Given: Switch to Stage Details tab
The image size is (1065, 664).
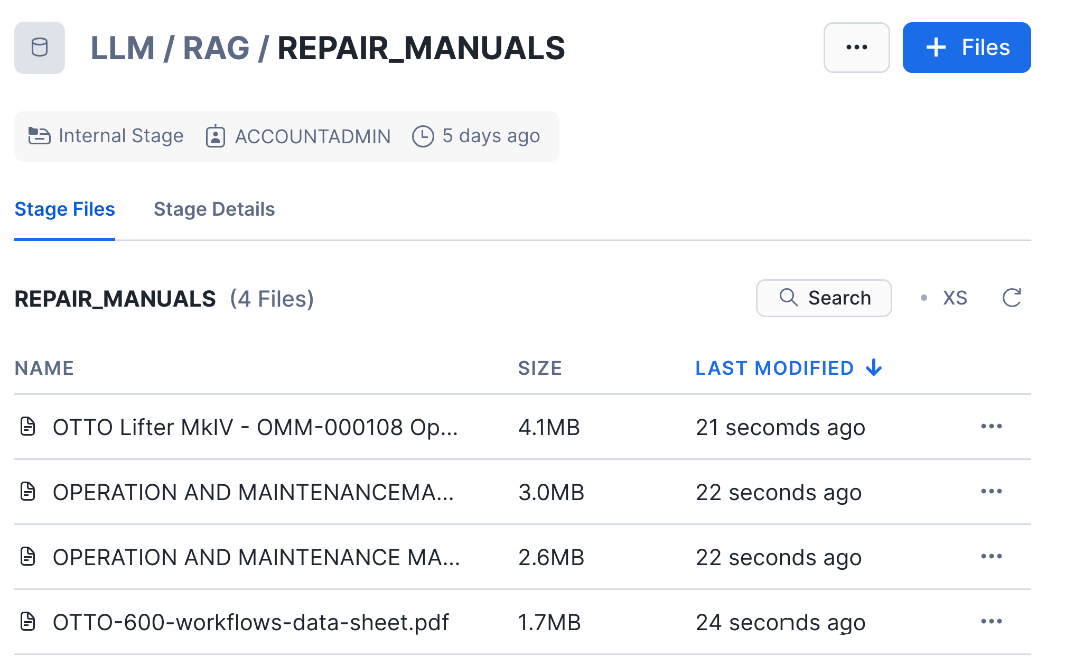Looking at the screenshot, I should point(214,209).
